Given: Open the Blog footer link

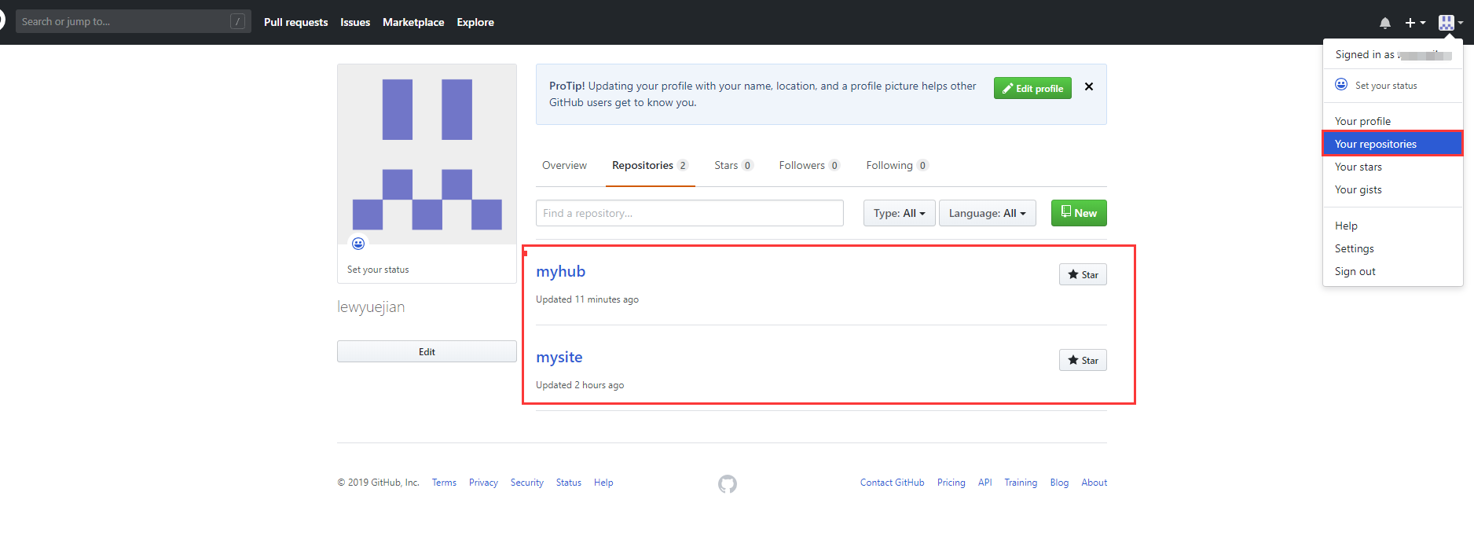Looking at the screenshot, I should pyautogui.click(x=1059, y=483).
